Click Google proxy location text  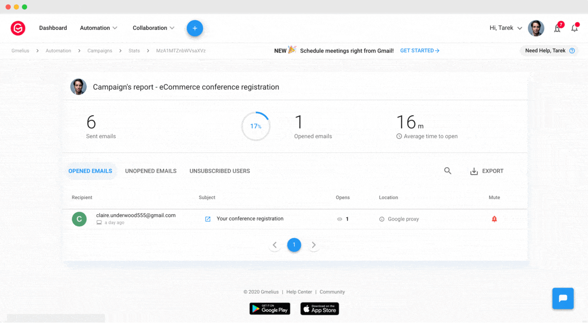[403, 219]
